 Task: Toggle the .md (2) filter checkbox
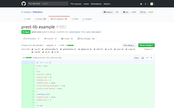tap(32, 52)
